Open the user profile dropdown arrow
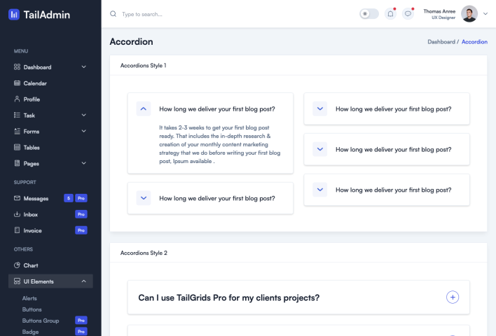 click(x=485, y=14)
